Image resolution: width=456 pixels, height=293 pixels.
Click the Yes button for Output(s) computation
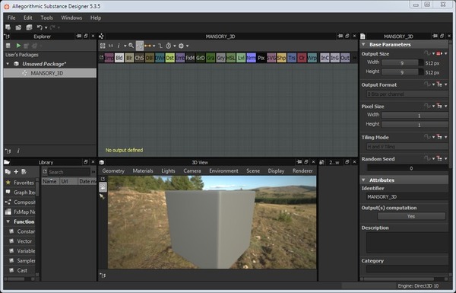pos(411,216)
